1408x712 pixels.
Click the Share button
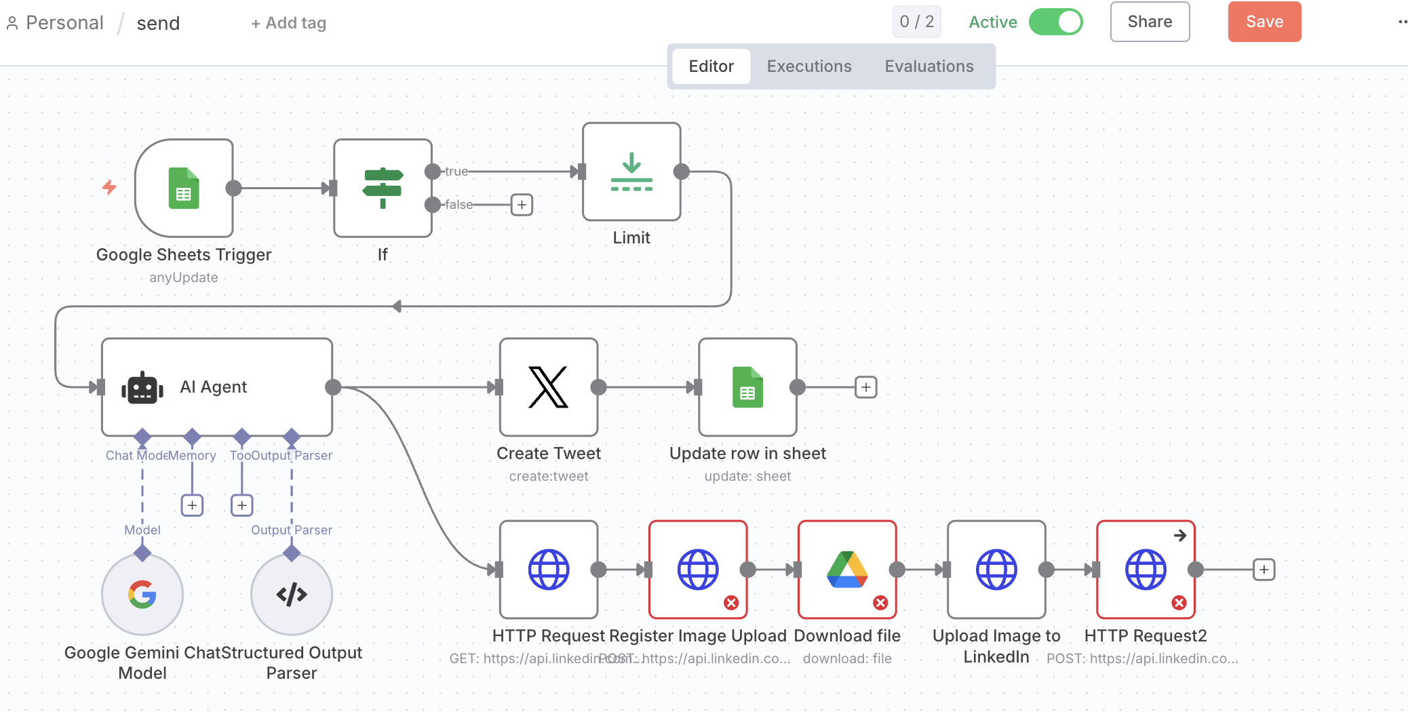pos(1150,22)
